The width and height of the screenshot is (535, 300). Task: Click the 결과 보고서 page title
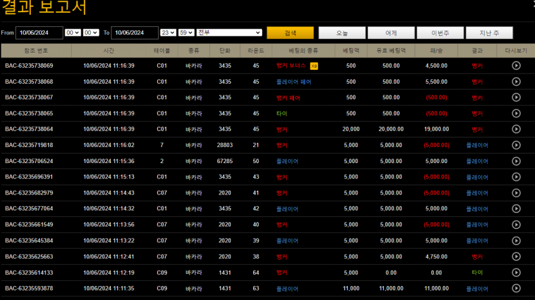tap(44, 8)
